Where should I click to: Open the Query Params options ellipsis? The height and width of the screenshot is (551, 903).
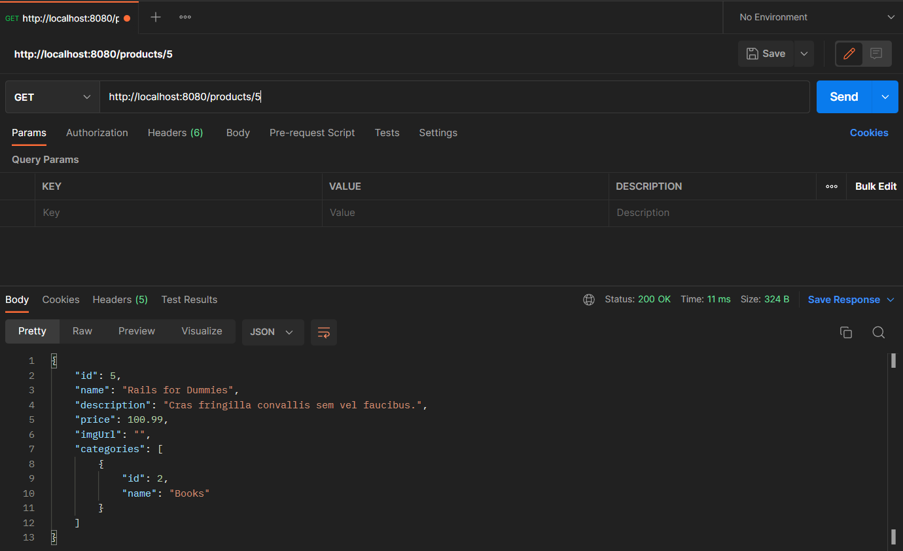[x=831, y=186]
